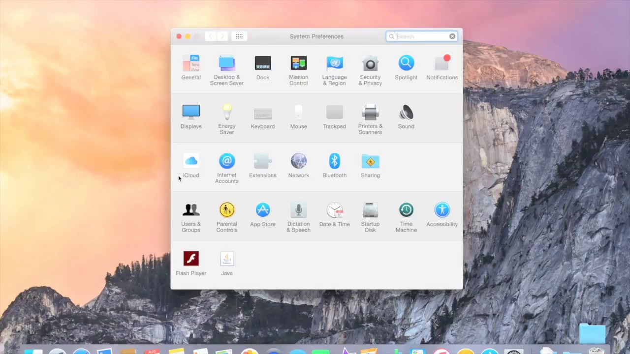
Task: Focus the System Preferences search field
Action: [x=422, y=36]
